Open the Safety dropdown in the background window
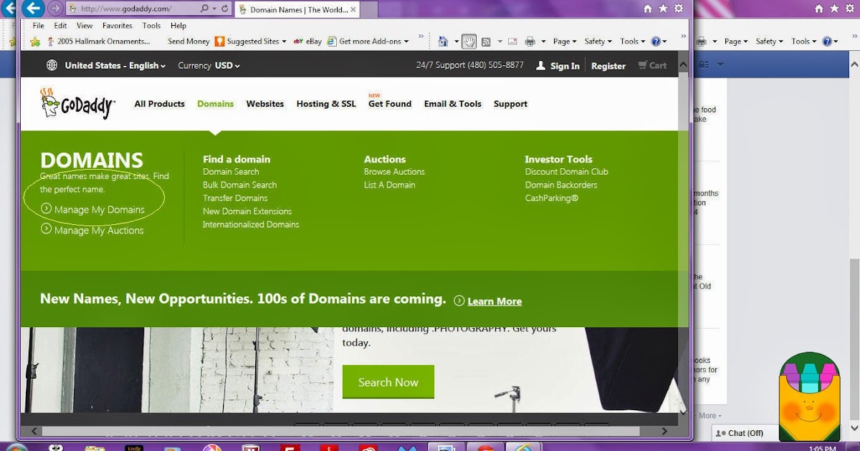860x451 pixels. (x=770, y=42)
